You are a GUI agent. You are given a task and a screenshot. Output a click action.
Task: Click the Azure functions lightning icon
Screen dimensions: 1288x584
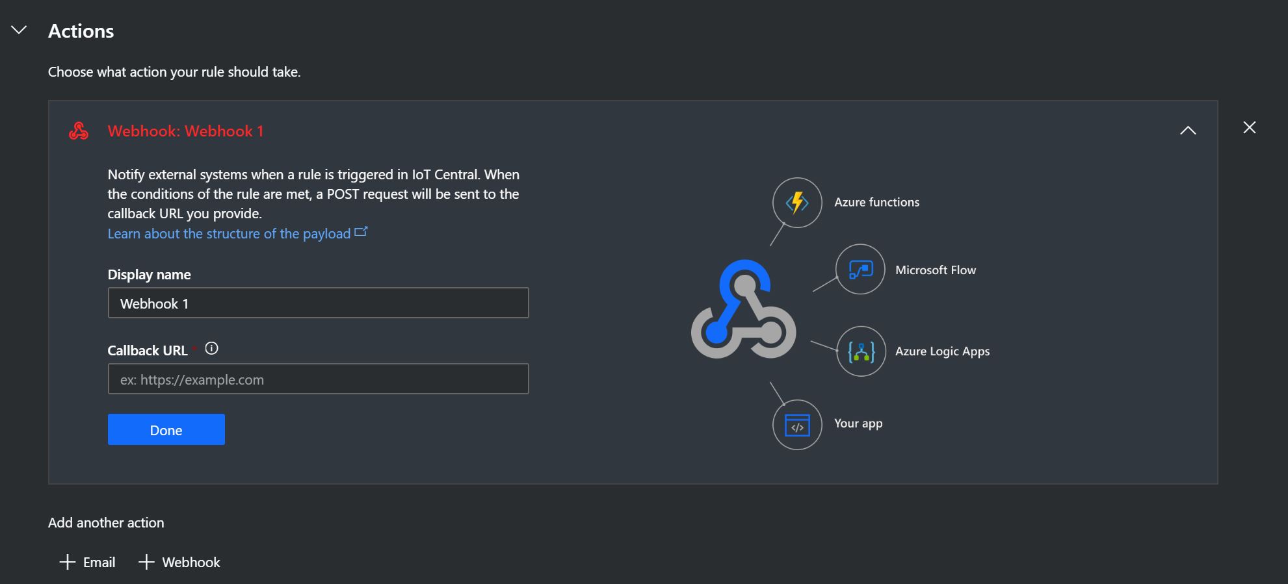pos(797,203)
